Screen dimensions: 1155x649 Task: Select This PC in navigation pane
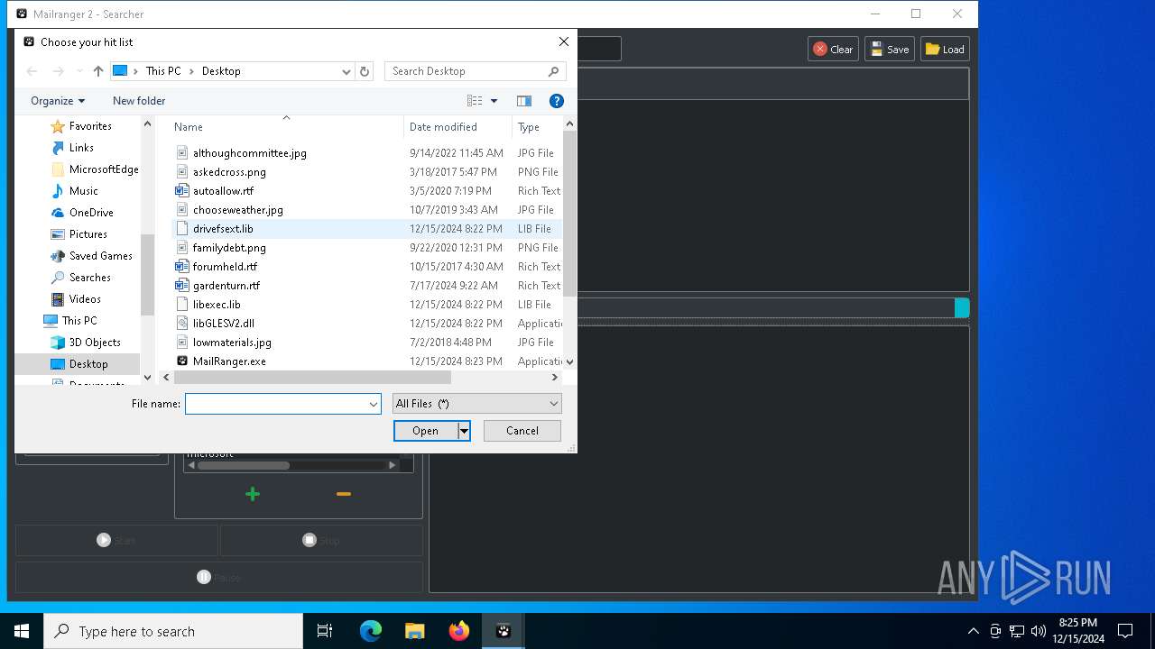[x=79, y=321]
